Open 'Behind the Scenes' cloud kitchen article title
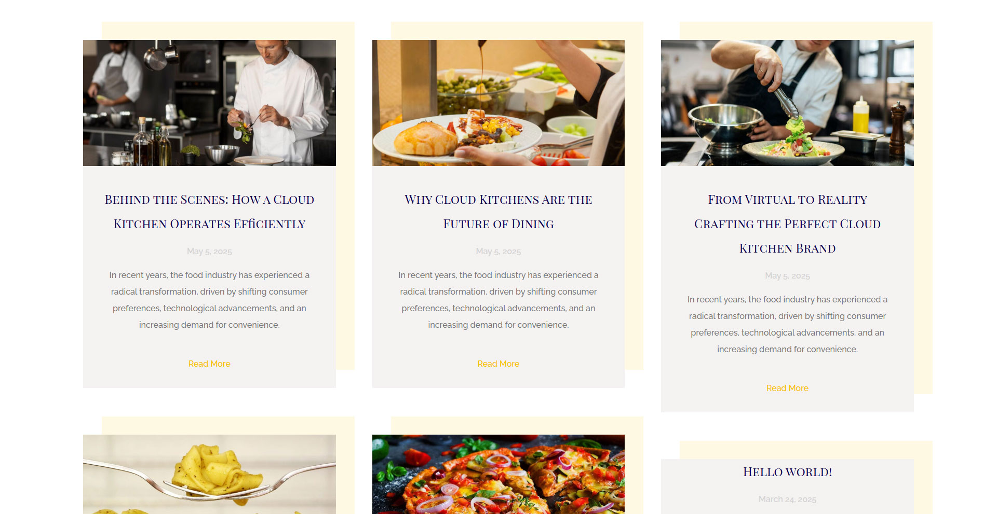Image resolution: width=997 pixels, height=514 pixels. pyautogui.click(x=209, y=212)
